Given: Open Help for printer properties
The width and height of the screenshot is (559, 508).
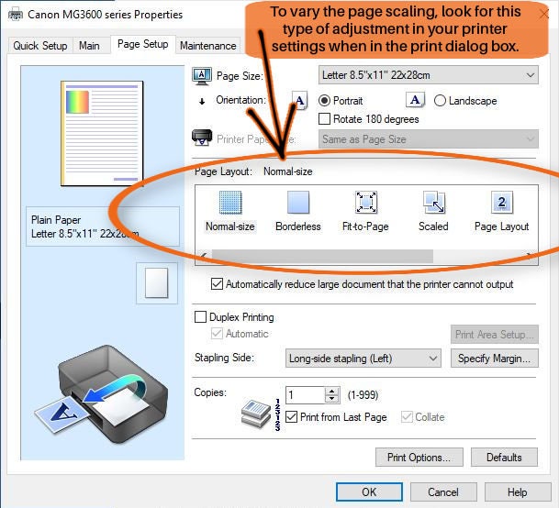Looking at the screenshot, I should point(518,492).
